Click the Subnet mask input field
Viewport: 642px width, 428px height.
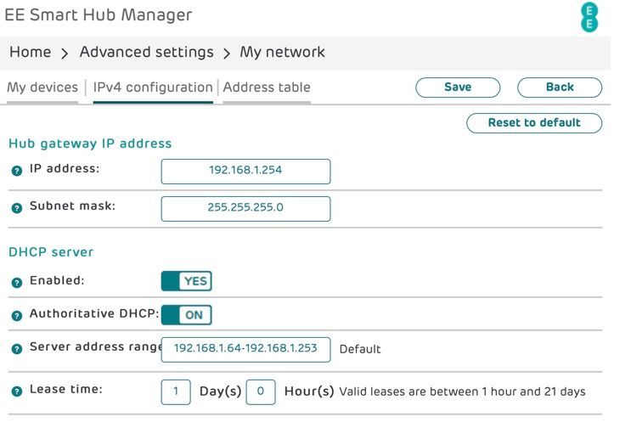click(245, 208)
